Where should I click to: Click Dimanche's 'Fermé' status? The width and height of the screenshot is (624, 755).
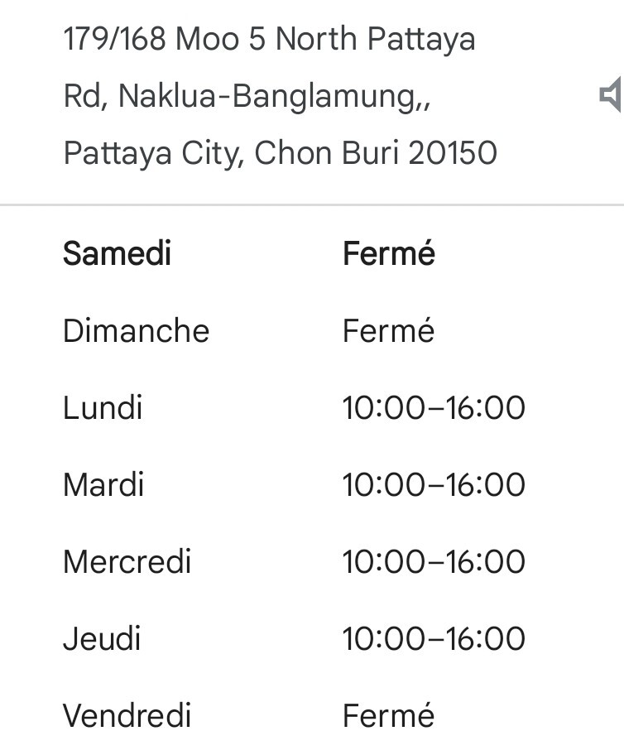(388, 331)
